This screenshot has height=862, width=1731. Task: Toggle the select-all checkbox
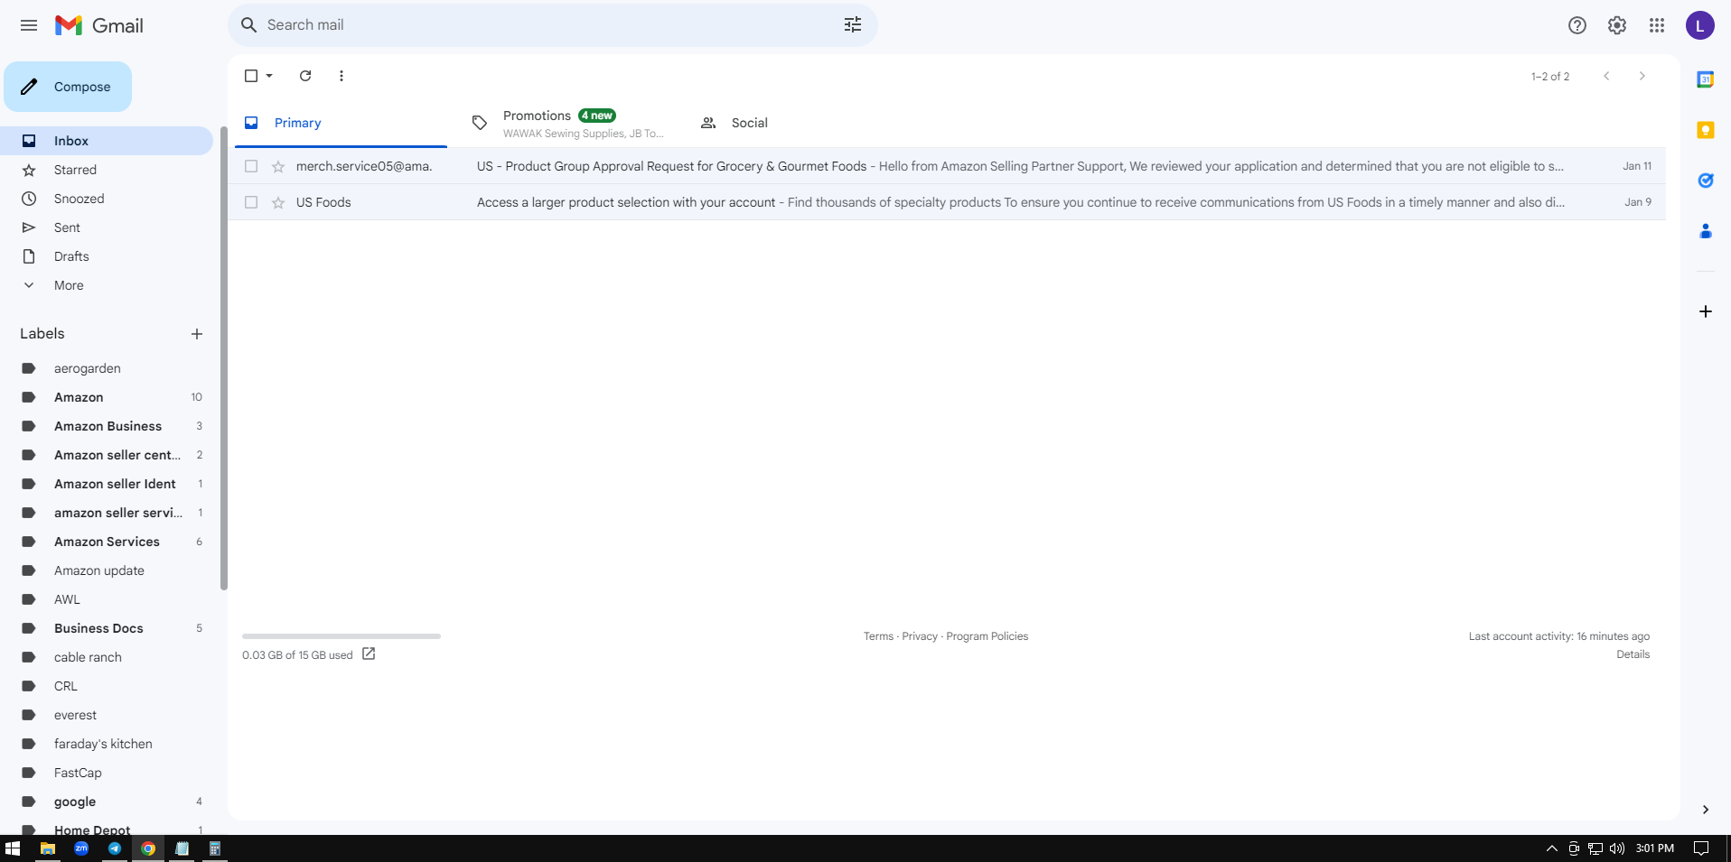(x=251, y=76)
